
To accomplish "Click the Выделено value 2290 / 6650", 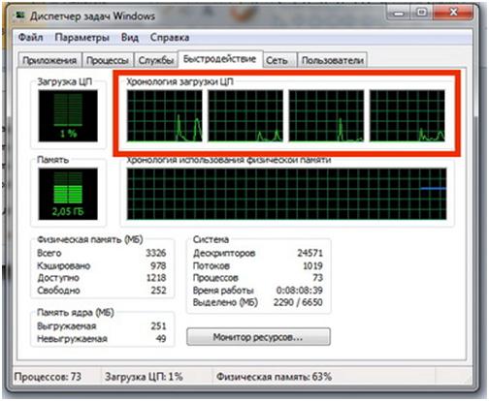I will click(x=298, y=302).
